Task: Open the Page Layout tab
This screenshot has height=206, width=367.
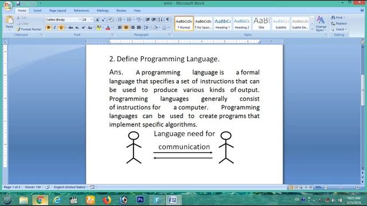Action: tap(57, 10)
